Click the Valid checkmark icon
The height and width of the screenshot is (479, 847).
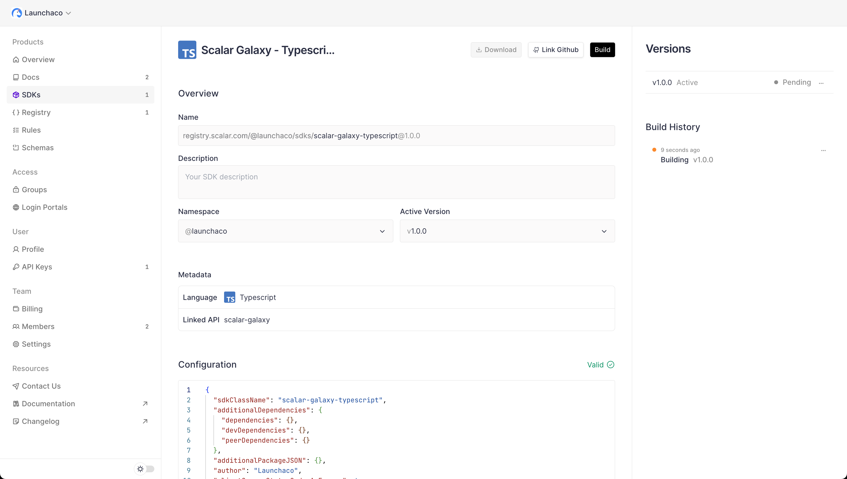tap(611, 365)
